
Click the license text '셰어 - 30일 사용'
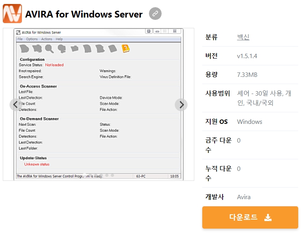(260, 93)
